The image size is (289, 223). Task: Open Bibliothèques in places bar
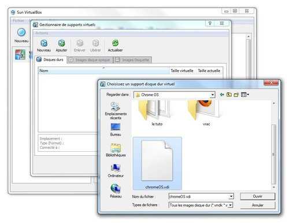pyautogui.click(x=116, y=150)
